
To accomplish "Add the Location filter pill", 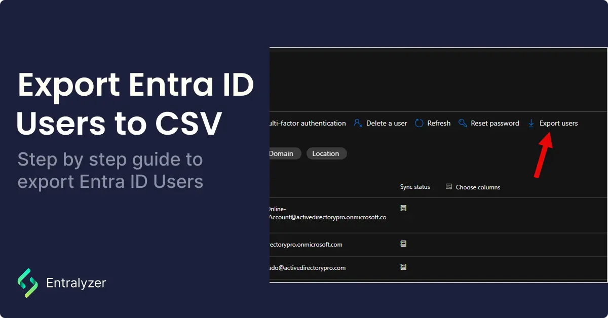I will (x=326, y=153).
